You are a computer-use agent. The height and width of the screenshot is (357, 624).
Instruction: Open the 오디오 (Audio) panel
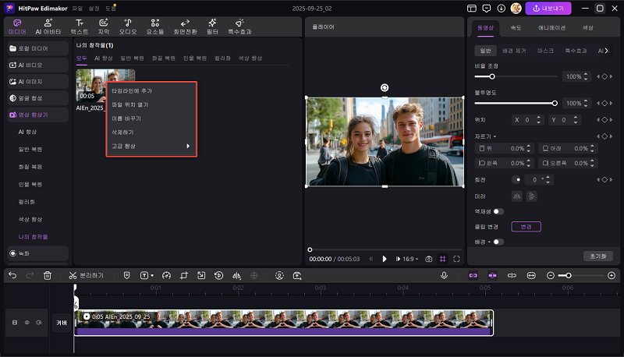coord(128,27)
